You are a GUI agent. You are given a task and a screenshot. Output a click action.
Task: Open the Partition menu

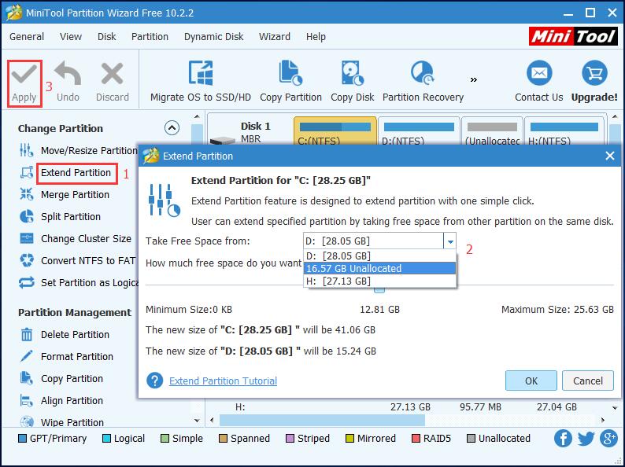click(x=150, y=37)
